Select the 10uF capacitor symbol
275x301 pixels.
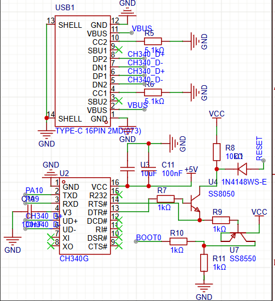pos(127,169)
